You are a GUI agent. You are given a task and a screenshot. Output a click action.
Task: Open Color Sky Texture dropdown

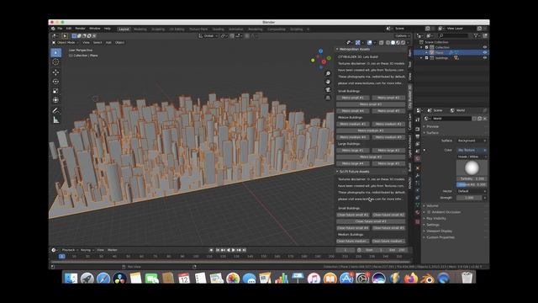pos(472,150)
